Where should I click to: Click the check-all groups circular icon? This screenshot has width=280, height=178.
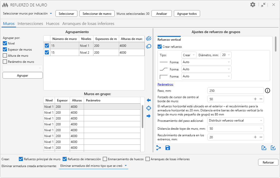coord(149,38)
